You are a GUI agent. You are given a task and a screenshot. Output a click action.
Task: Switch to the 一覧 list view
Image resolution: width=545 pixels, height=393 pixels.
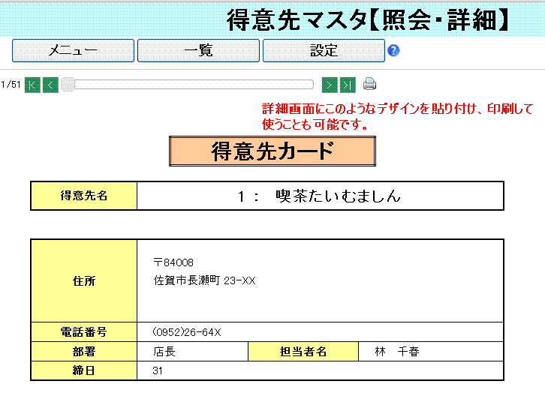[x=198, y=51]
